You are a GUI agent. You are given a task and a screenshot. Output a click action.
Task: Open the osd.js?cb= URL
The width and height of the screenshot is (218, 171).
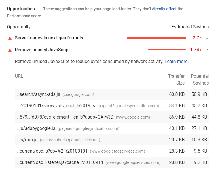pos(52,151)
